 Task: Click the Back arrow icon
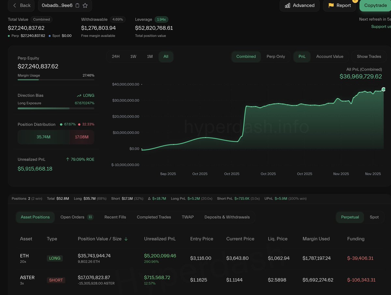(15, 6)
